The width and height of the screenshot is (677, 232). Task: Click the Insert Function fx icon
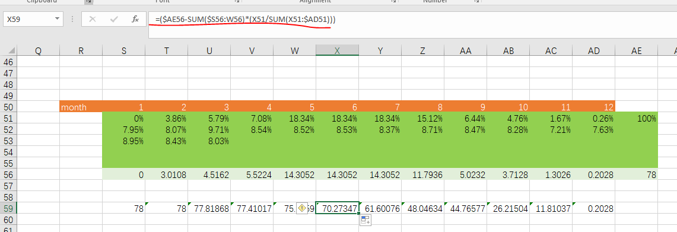tap(135, 20)
